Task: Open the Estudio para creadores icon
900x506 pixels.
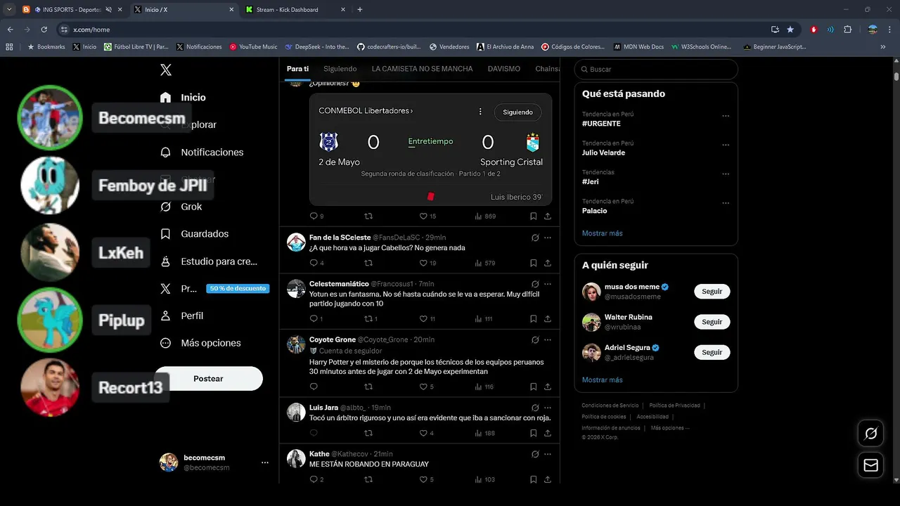Action: coord(166,261)
